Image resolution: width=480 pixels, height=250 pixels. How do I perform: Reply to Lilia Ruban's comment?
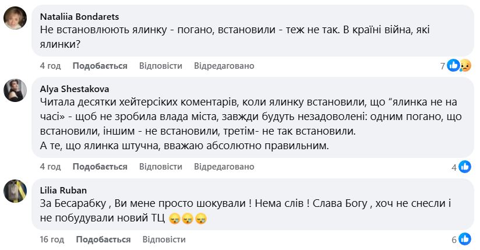164,240
